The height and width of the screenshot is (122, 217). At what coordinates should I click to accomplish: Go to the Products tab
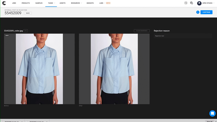[x=26, y=3]
